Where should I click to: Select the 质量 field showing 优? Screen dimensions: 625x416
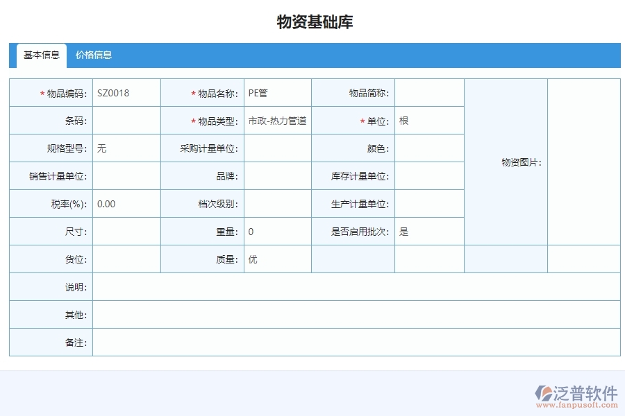pyautogui.click(x=276, y=259)
